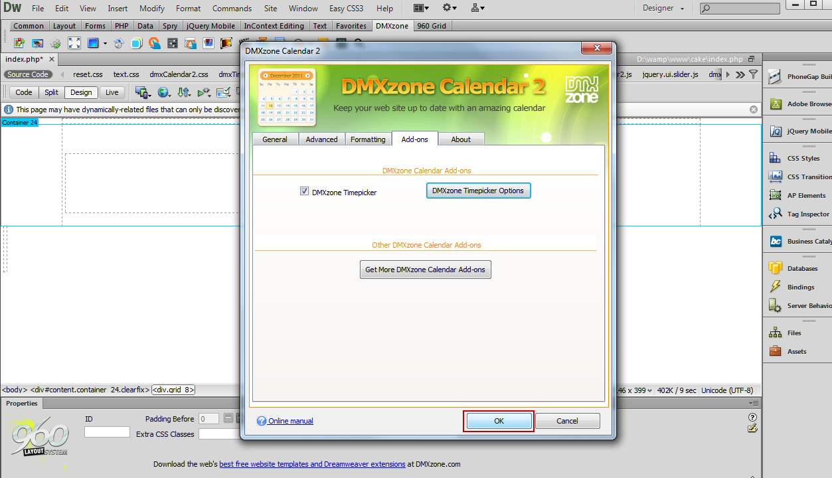Open the Commands menu
This screenshot has height=478, width=832.
click(x=232, y=9)
